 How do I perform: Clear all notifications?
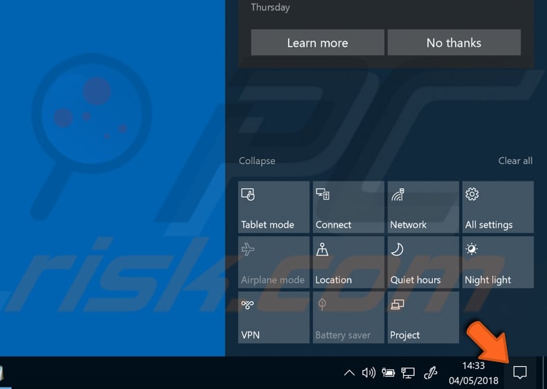point(515,161)
